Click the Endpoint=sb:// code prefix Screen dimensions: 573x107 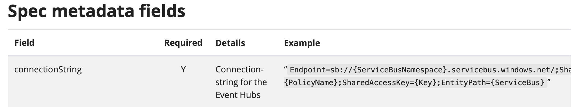click(x=322, y=70)
